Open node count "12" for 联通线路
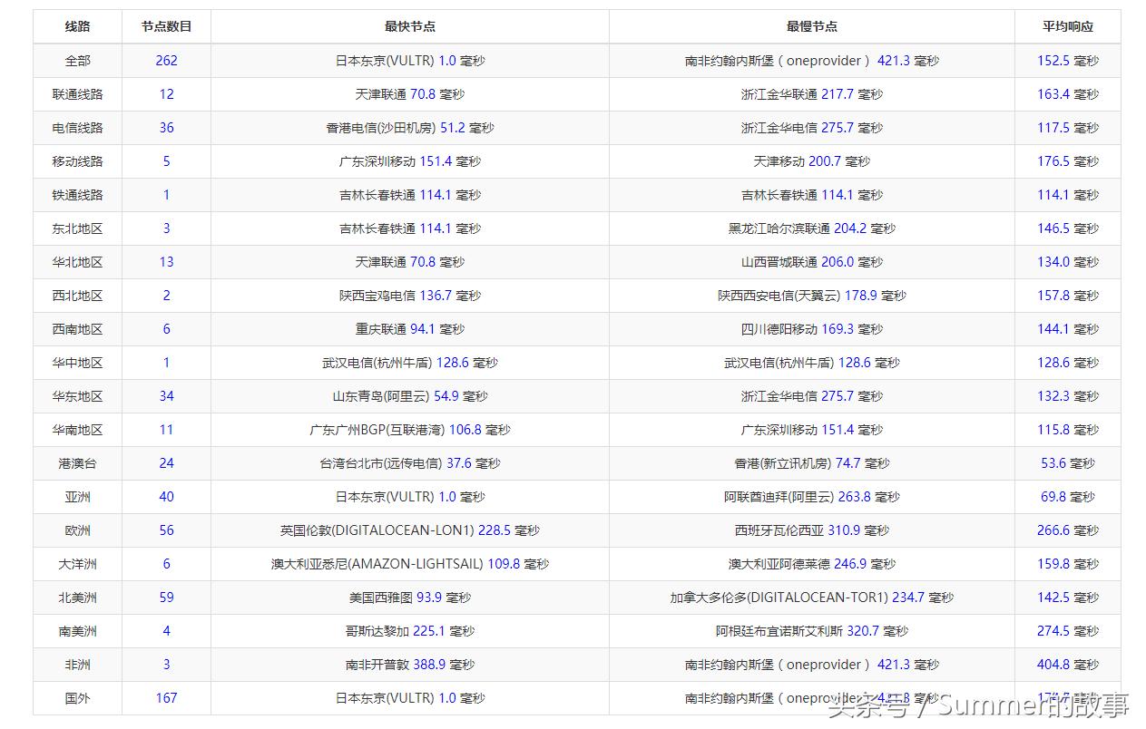The height and width of the screenshot is (729, 1146). (166, 93)
